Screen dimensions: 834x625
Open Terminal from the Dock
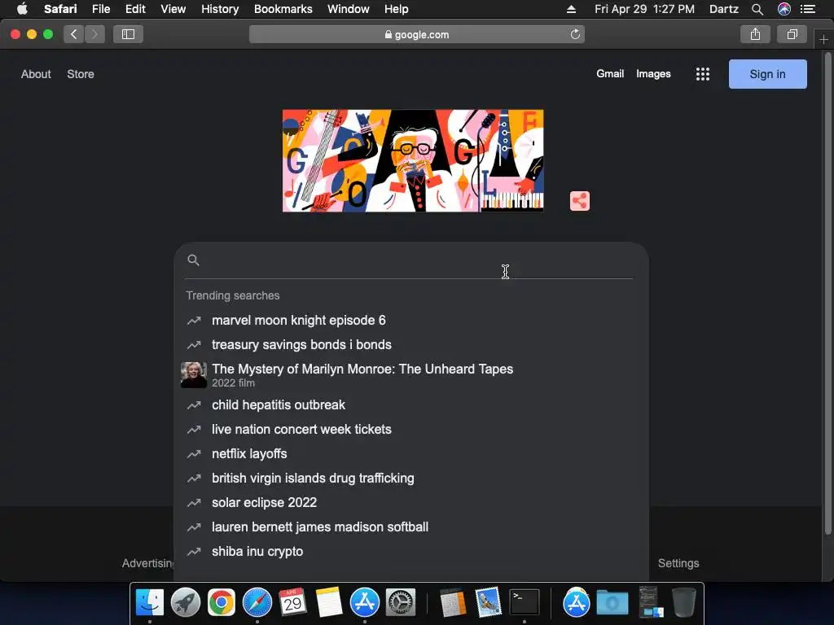(525, 602)
